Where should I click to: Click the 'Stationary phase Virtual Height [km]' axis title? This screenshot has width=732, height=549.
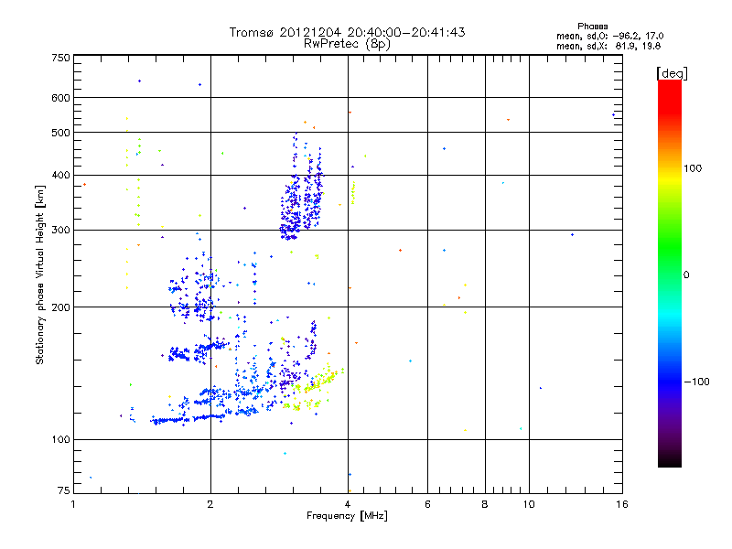[x=39, y=274]
